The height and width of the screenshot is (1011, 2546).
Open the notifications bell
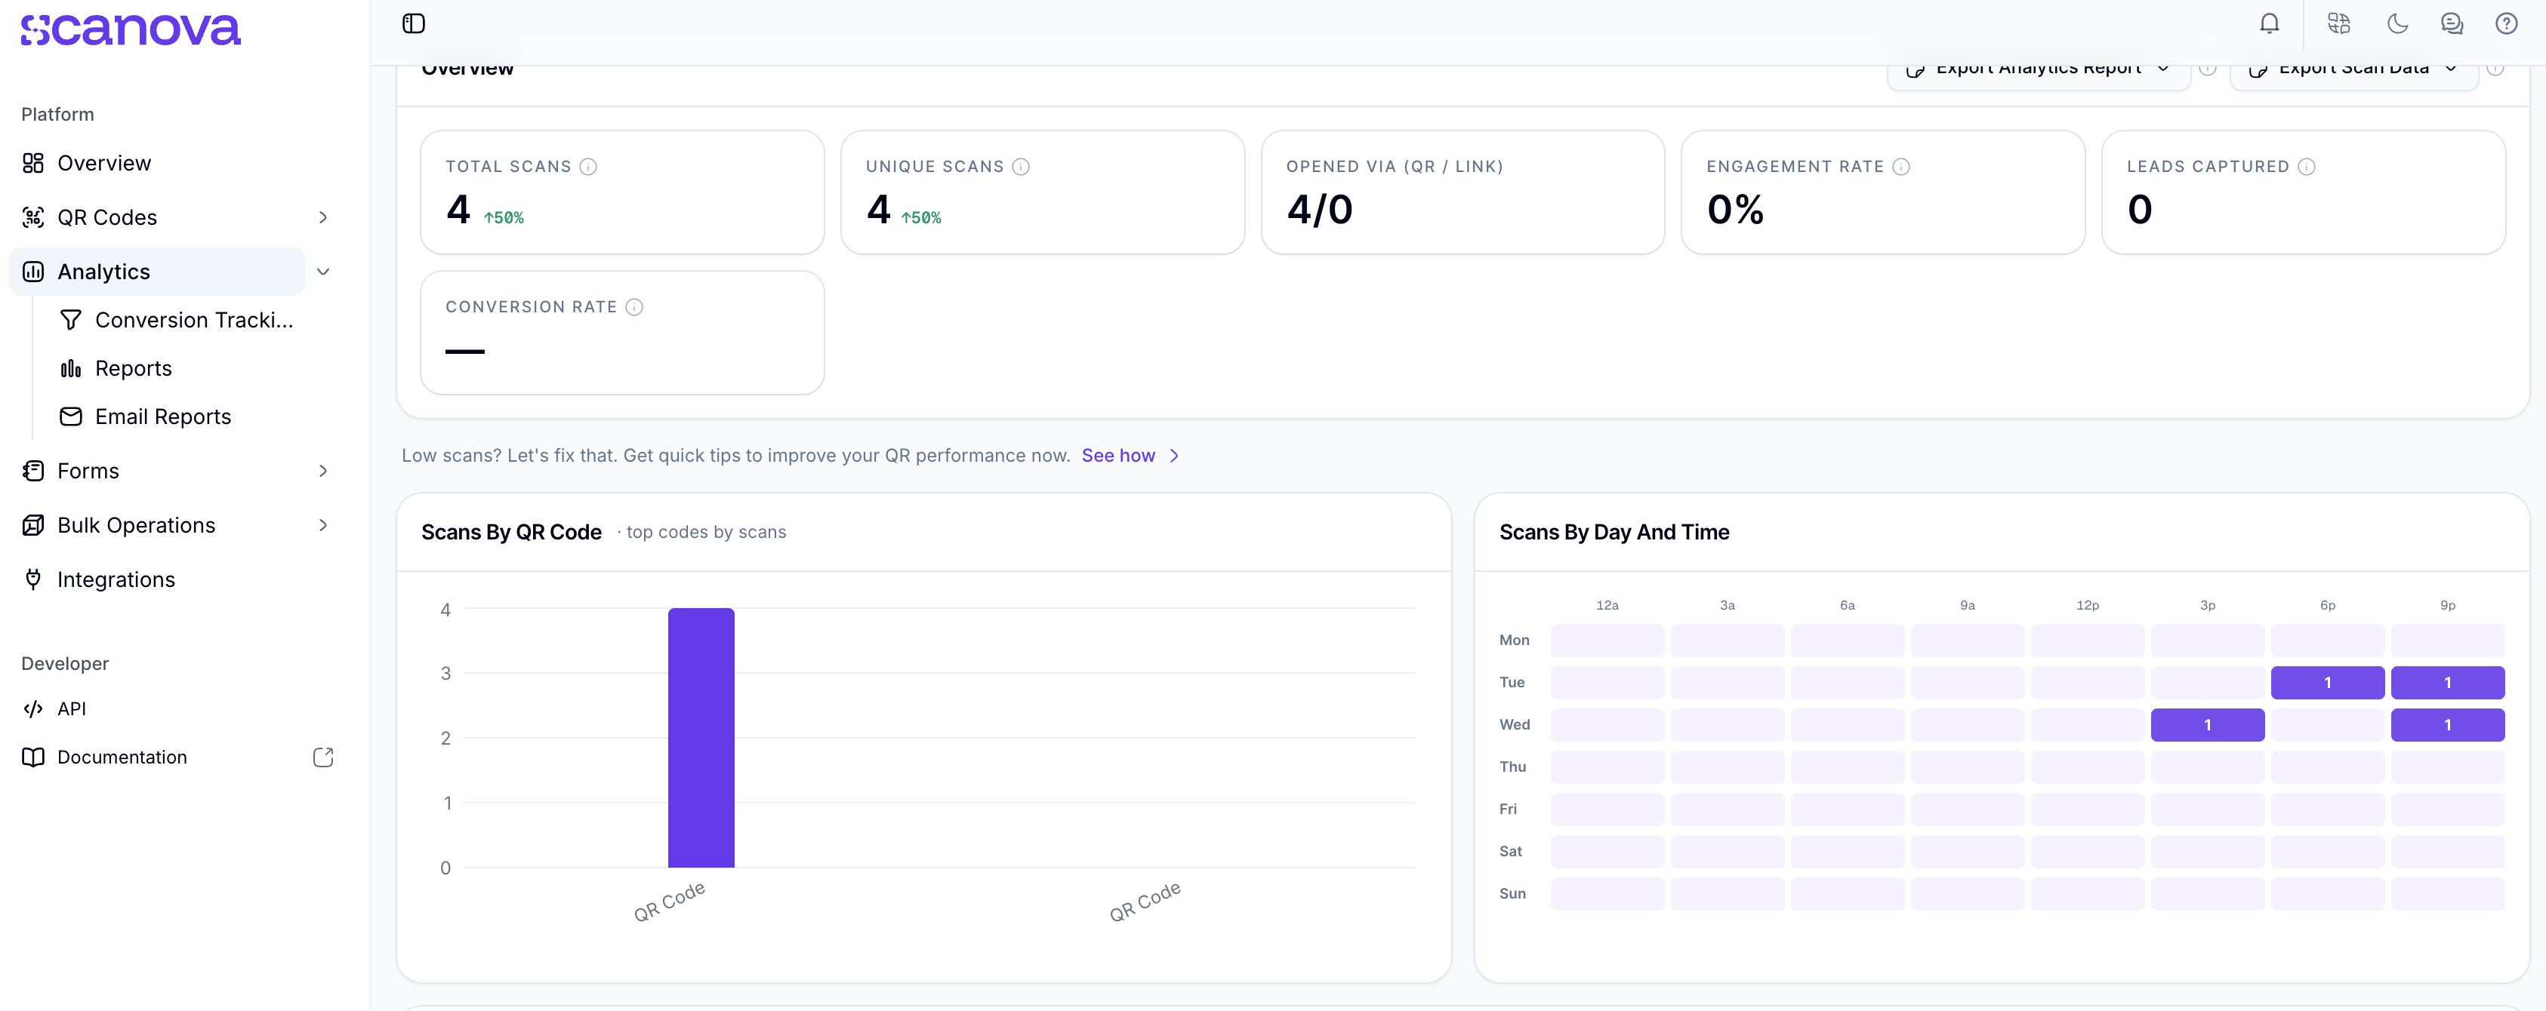[x=2269, y=23]
